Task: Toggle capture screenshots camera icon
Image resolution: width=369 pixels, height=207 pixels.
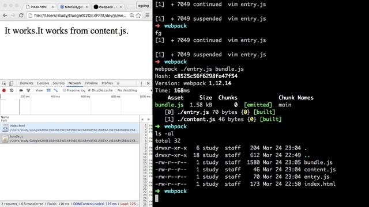Action: pyautogui.click(x=21, y=90)
